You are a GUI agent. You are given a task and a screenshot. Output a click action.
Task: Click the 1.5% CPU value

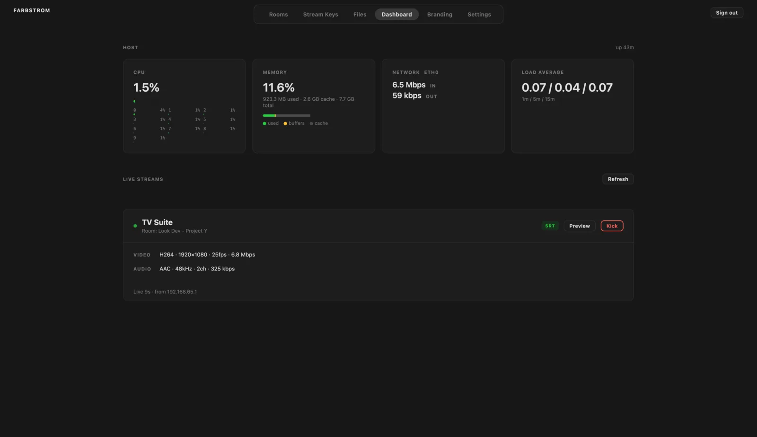click(x=146, y=87)
